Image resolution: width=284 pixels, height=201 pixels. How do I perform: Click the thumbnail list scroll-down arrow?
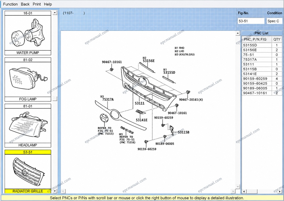pyautogui.click(x=55, y=191)
